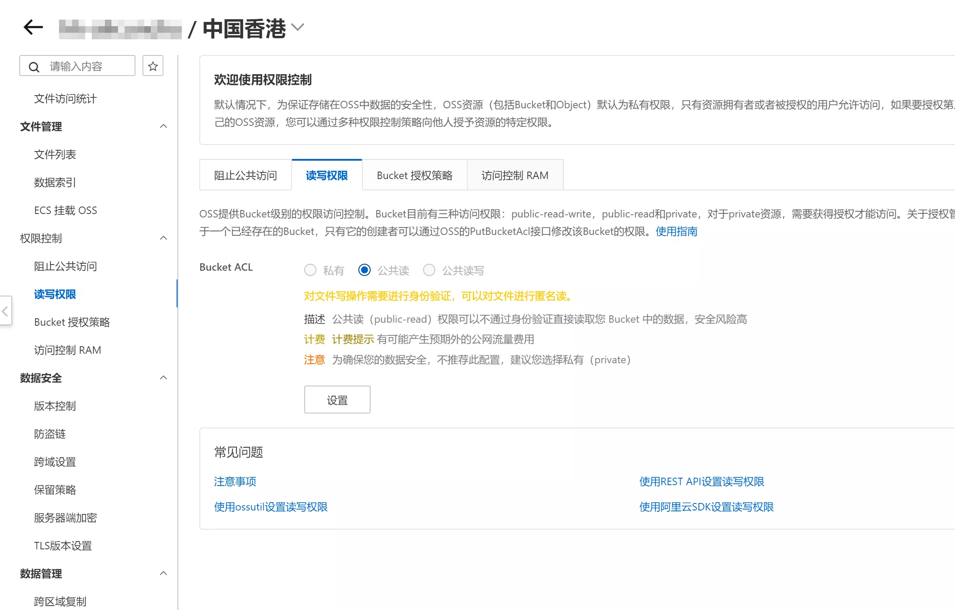The width and height of the screenshot is (955, 610).
Task: Collapse the 数据安全 section
Action: pos(163,378)
